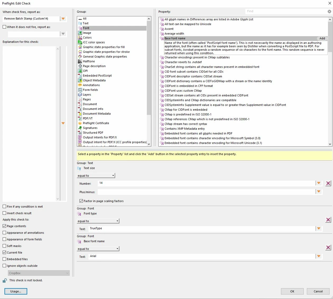The height and width of the screenshot is (299, 333).
Task: Select the Document info icon
Action: click(80, 109)
